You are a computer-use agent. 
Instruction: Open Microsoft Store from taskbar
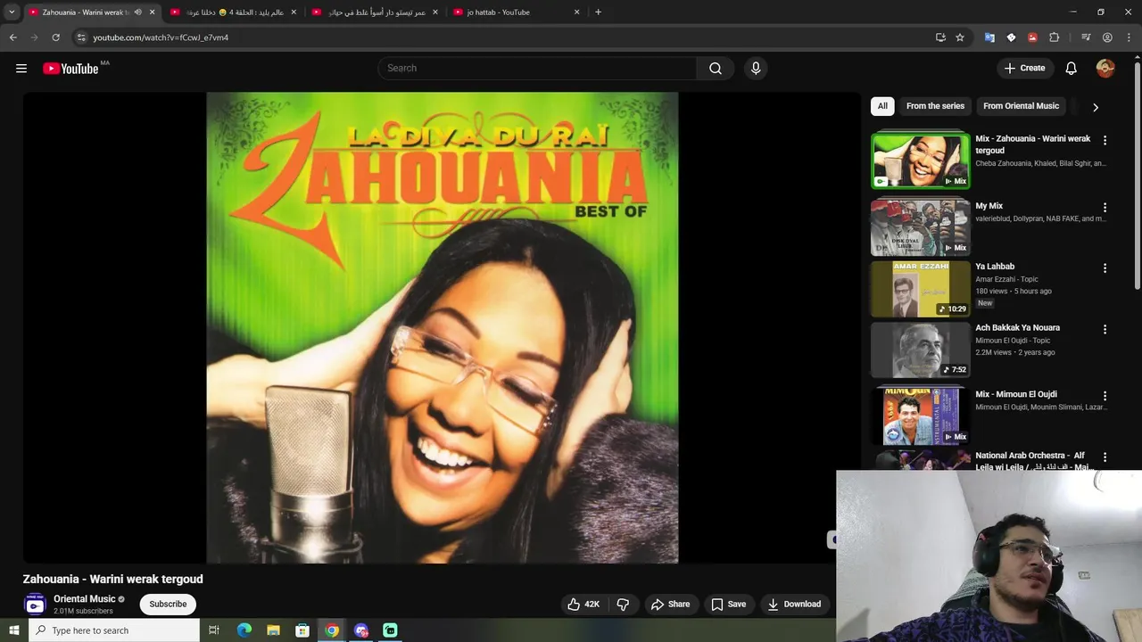302,630
